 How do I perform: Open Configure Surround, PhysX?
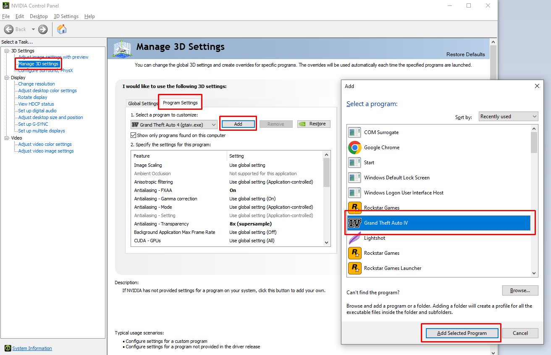tap(45, 70)
